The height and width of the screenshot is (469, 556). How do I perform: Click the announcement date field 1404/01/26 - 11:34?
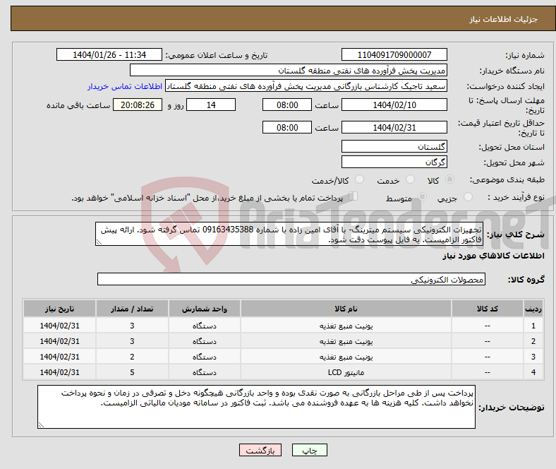click(x=109, y=54)
